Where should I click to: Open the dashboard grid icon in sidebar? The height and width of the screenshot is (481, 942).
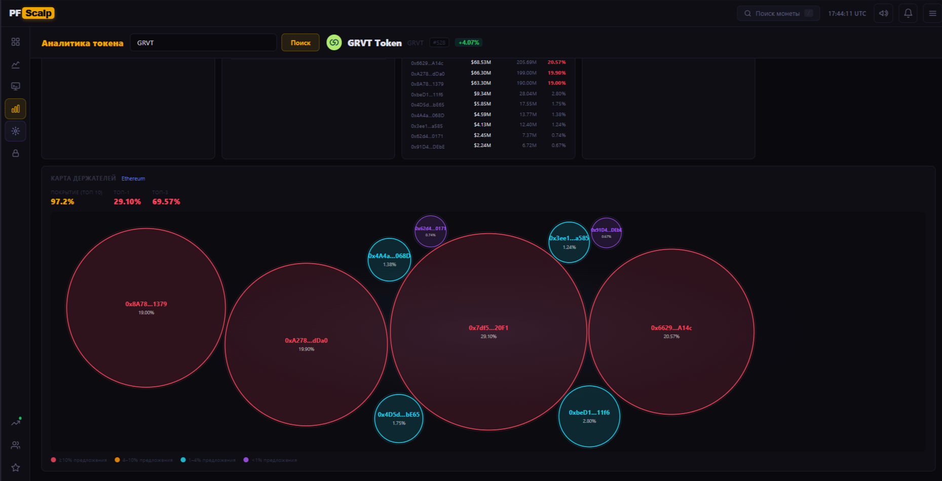pyautogui.click(x=16, y=42)
